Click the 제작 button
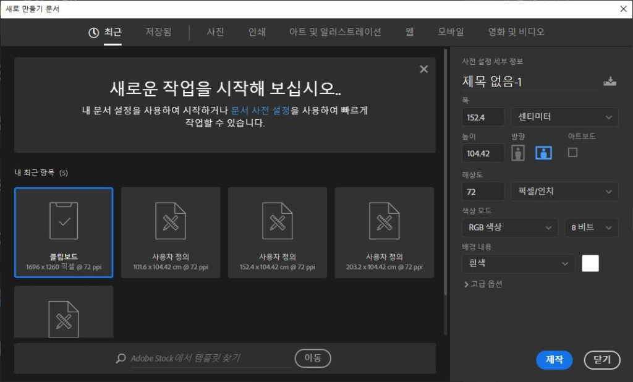The height and width of the screenshot is (382, 633). click(554, 360)
